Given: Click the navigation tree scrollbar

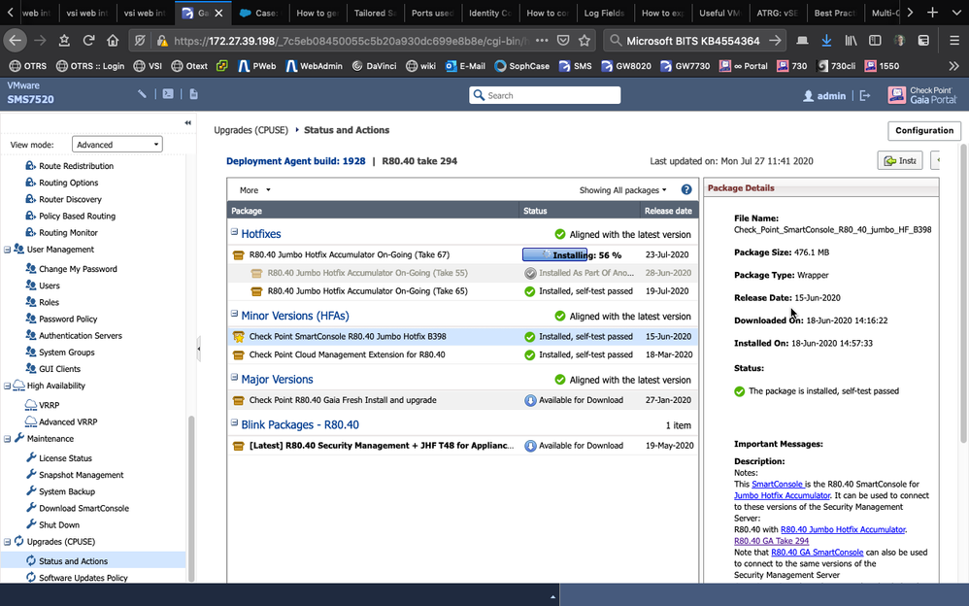Looking at the screenshot, I should point(191,498).
